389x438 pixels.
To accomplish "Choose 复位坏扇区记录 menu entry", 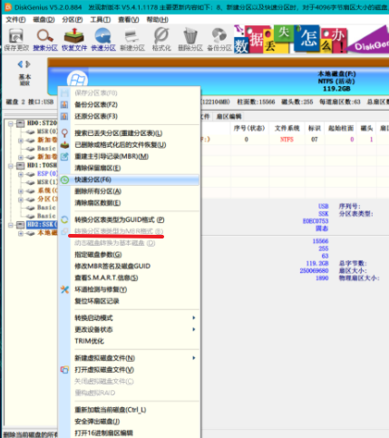I will [x=130, y=301].
